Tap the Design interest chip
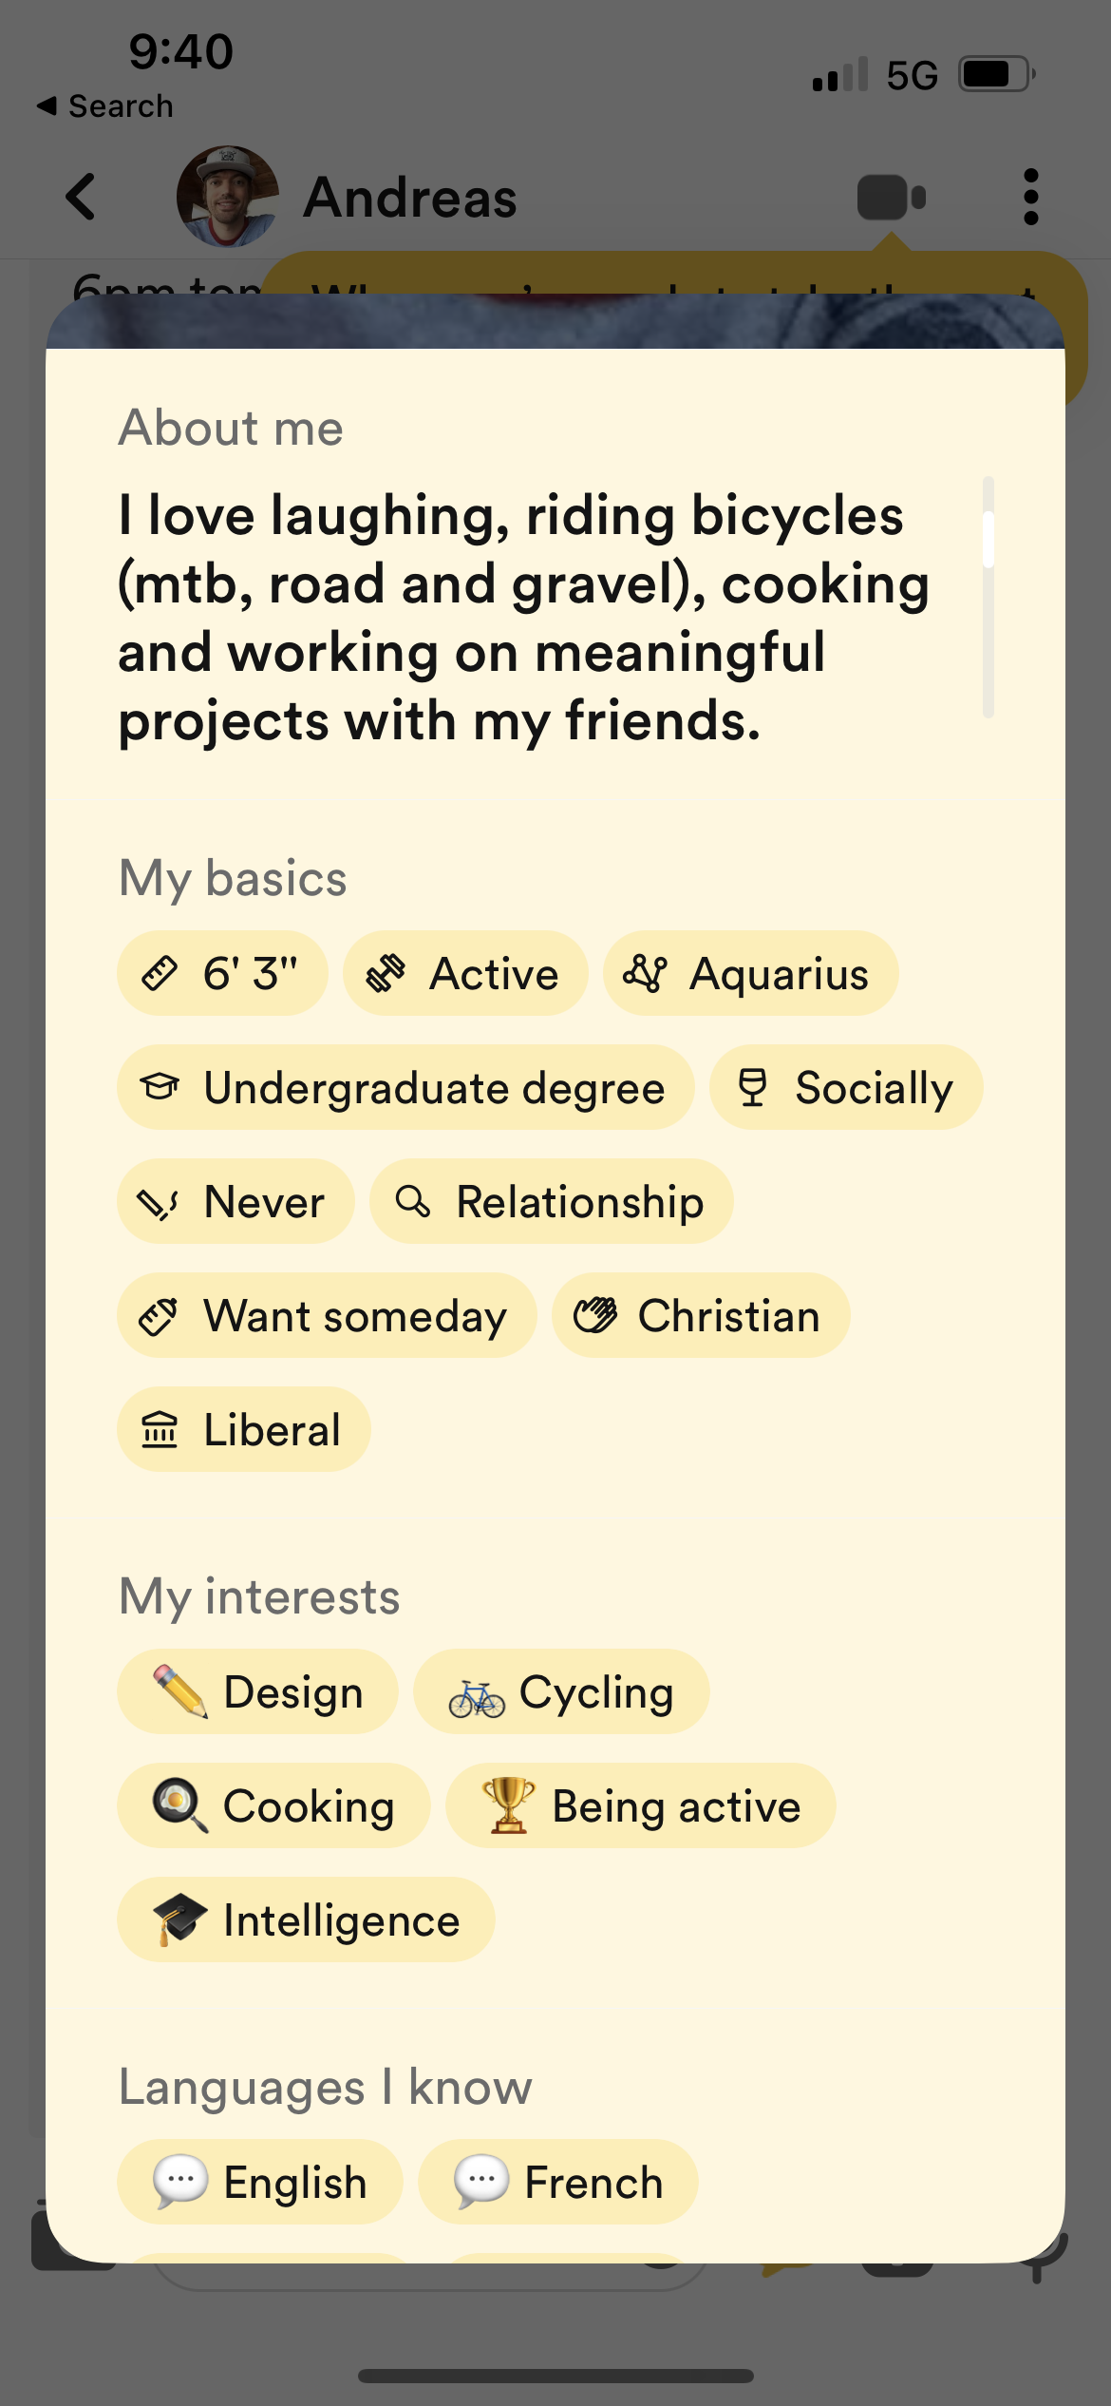 (257, 1692)
